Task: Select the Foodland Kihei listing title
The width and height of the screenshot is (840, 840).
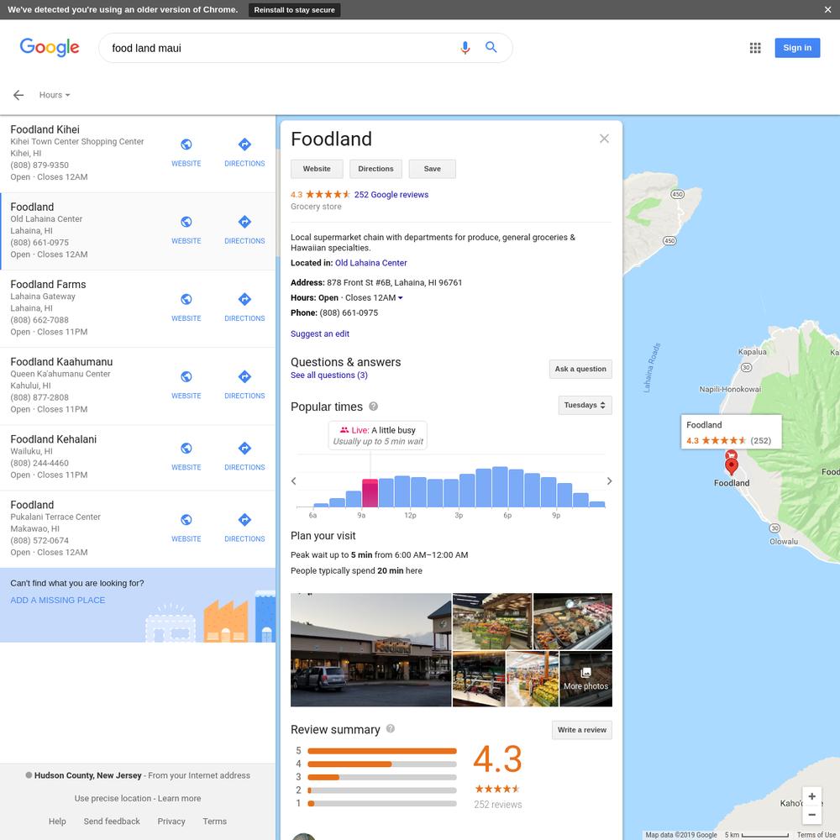Action: point(45,129)
